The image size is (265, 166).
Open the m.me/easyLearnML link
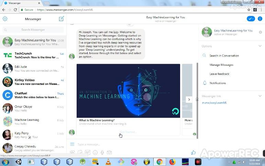click(214, 103)
